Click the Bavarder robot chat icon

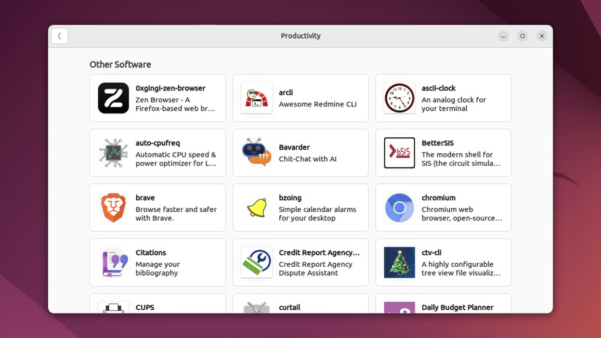[x=256, y=153]
